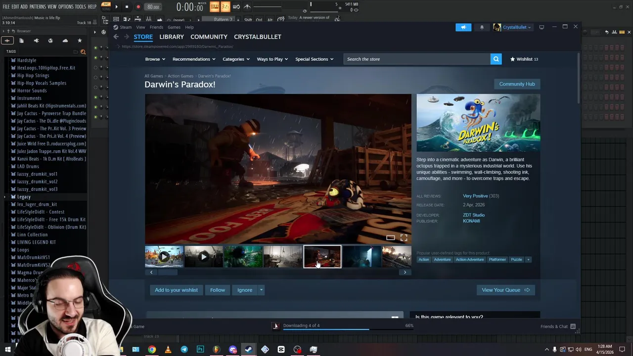Click FL Studio browser cloud icon
This screenshot has height=356, width=633.
(65, 41)
